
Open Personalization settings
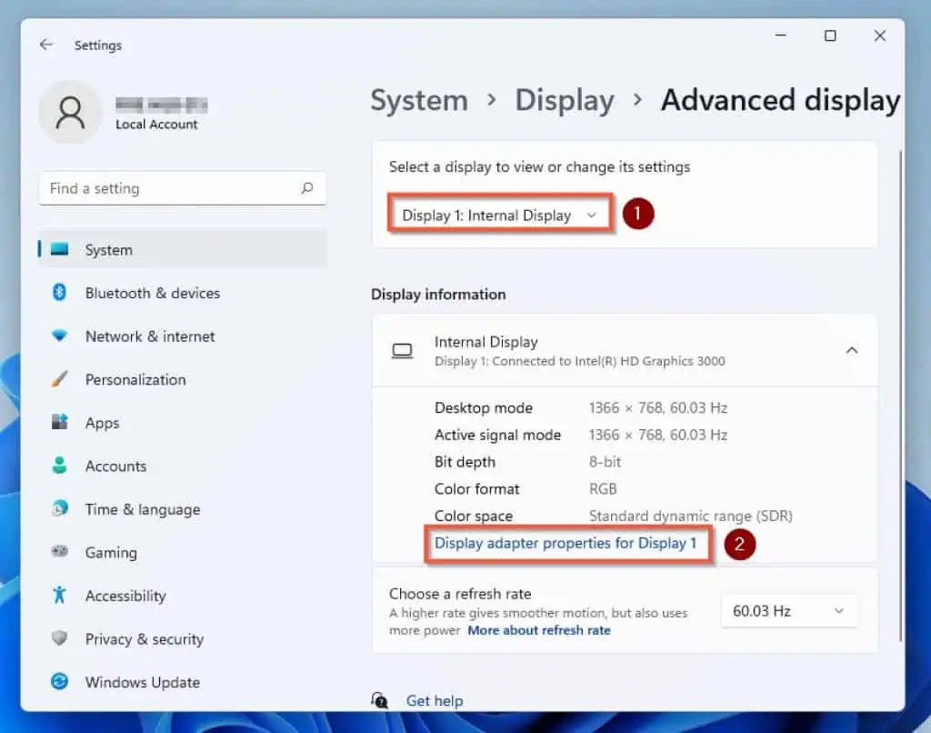pos(147,379)
